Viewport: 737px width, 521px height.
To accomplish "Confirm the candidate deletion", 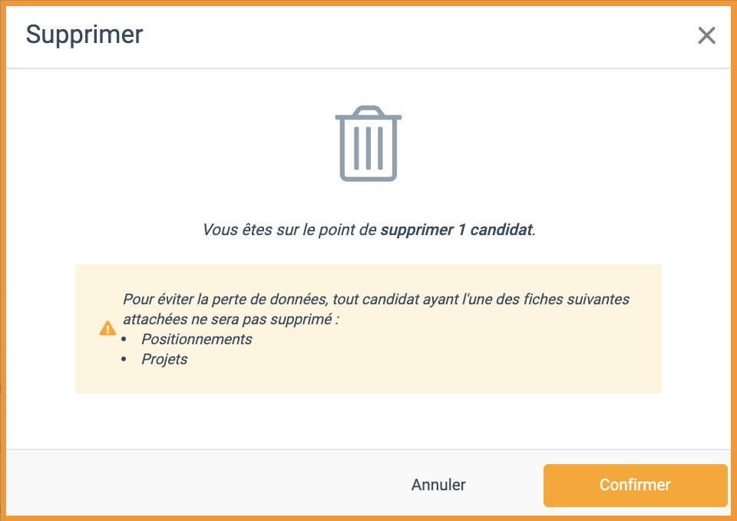I will (635, 485).
